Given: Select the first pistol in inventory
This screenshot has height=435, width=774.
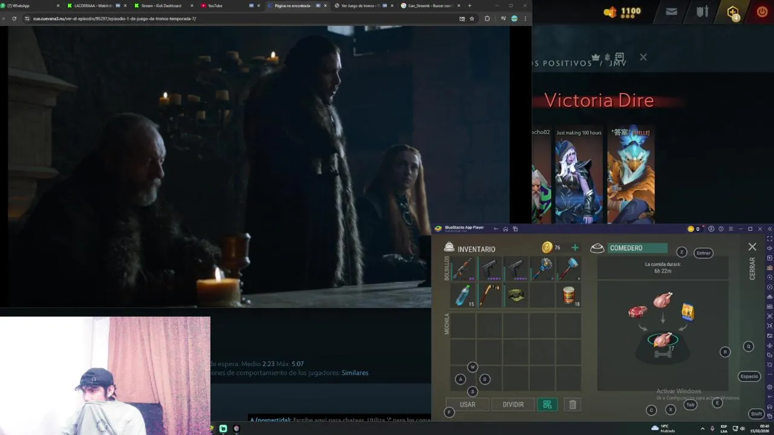Looking at the screenshot, I should click(489, 269).
